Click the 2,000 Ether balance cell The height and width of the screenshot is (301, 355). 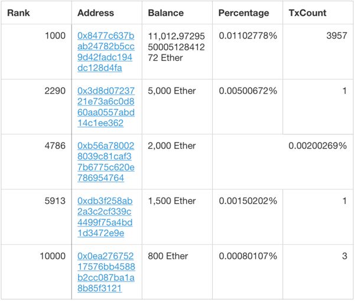tap(177, 162)
